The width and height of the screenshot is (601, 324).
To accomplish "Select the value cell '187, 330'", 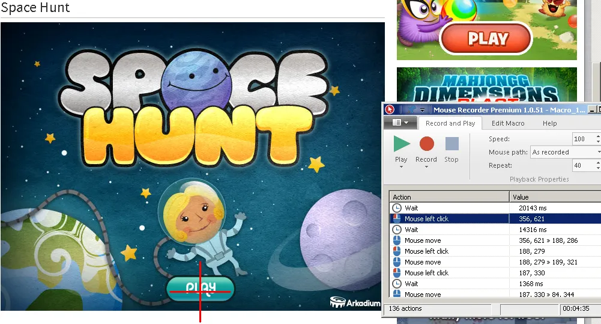I will pos(531,273).
